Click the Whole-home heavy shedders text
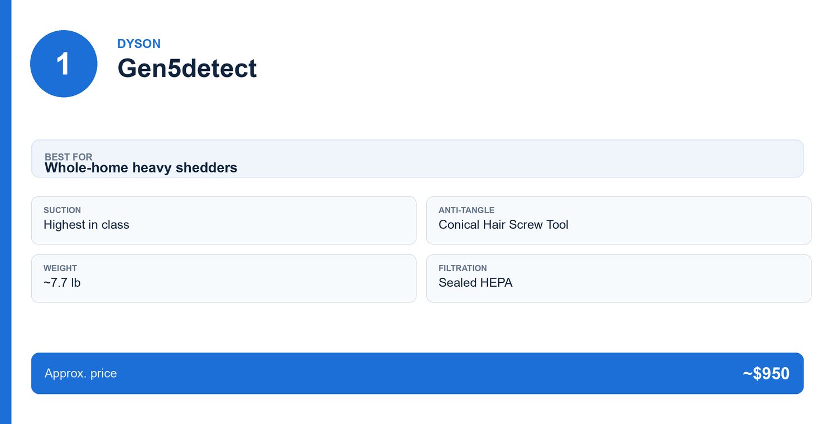The width and height of the screenshot is (837, 424). pyautogui.click(x=141, y=167)
